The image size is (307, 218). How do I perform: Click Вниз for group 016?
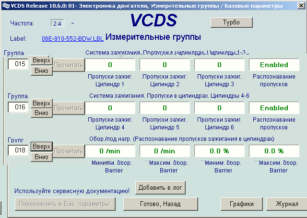point(42,113)
